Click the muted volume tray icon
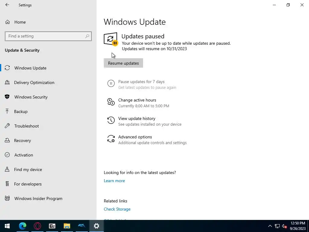 tap(284, 226)
